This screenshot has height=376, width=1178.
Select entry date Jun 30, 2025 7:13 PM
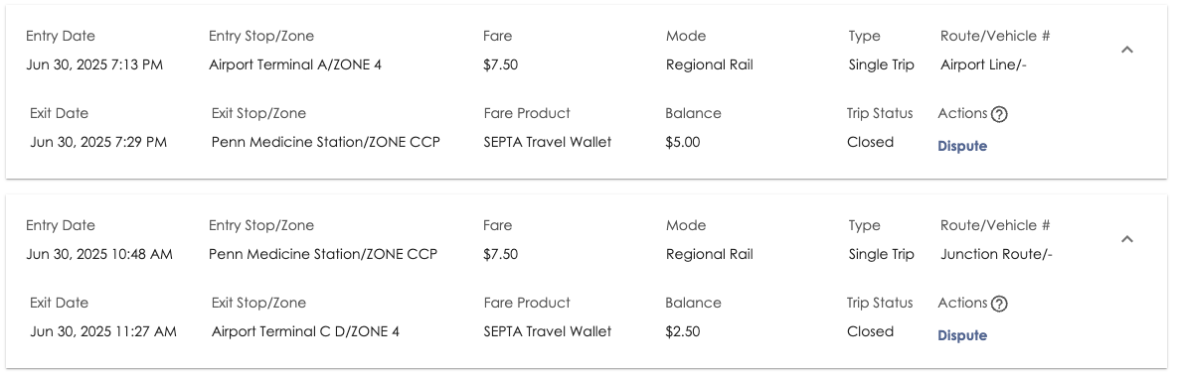tap(94, 65)
